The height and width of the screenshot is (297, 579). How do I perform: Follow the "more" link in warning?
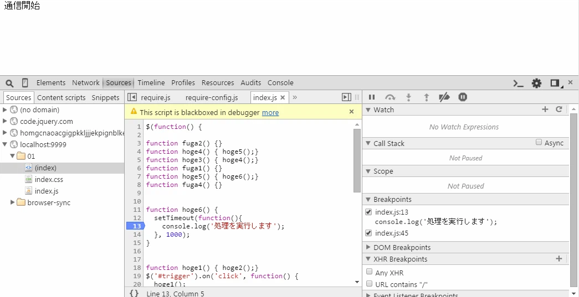(x=270, y=112)
